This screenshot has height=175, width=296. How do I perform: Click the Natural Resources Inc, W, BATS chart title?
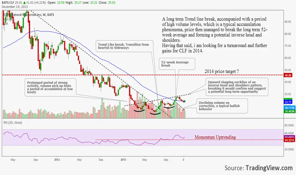click(x=29, y=15)
